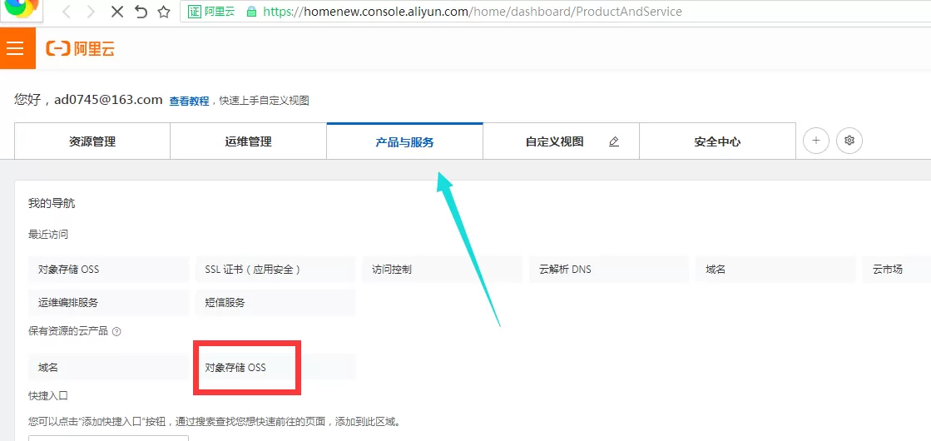Click the 保有资源的云产品 label

(x=68, y=331)
